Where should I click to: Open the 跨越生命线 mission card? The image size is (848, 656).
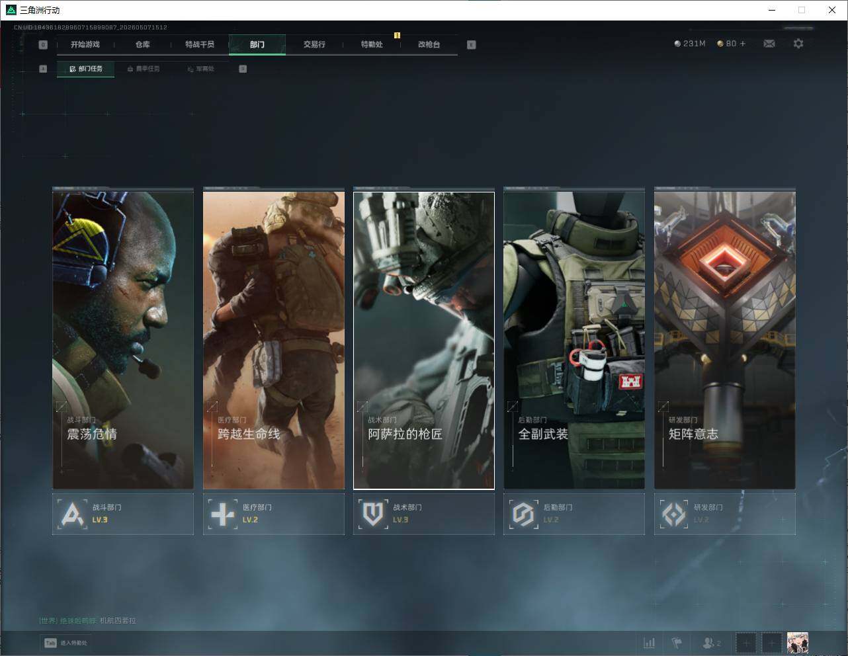pyautogui.click(x=274, y=340)
